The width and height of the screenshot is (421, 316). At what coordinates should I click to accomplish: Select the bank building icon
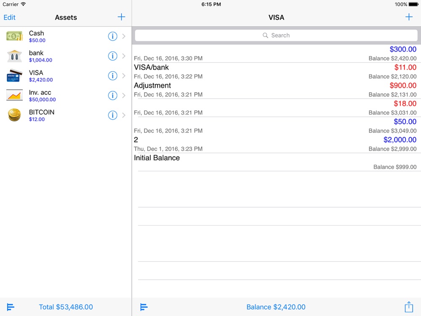[14, 56]
